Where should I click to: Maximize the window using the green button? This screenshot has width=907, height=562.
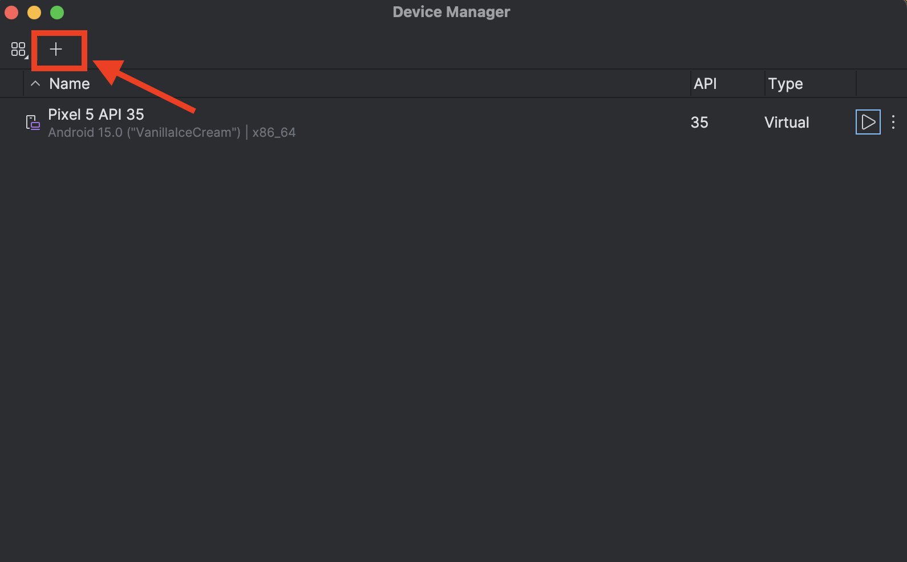point(57,12)
